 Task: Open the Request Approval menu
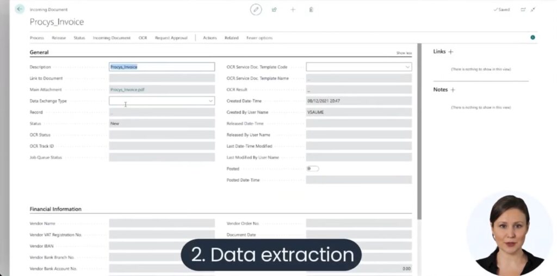pyautogui.click(x=171, y=37)
